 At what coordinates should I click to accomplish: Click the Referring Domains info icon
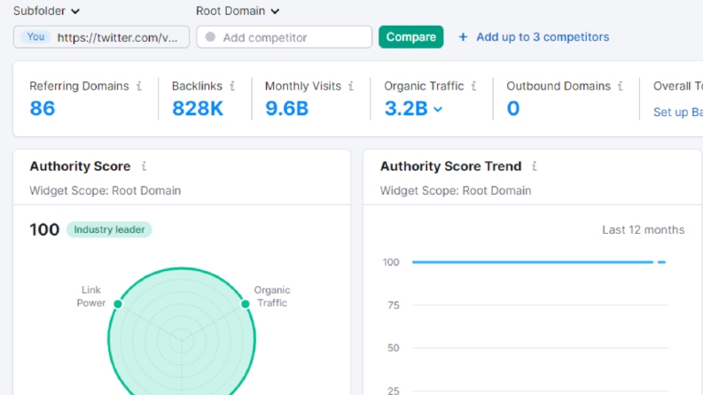coord(139,86)
